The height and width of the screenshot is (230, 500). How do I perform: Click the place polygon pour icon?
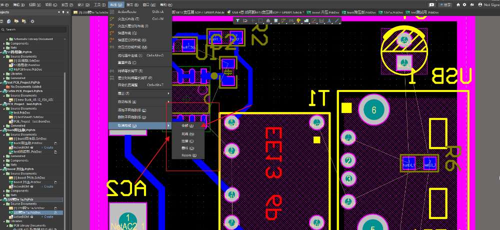tap(306, 20)
